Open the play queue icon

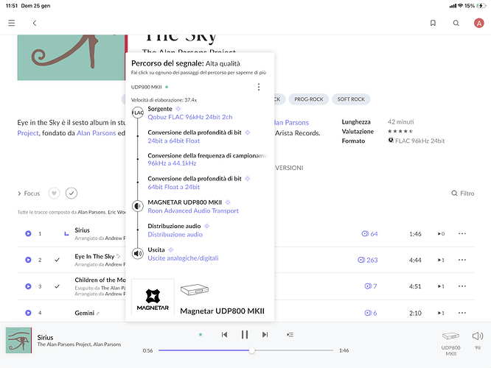[290, 334]
